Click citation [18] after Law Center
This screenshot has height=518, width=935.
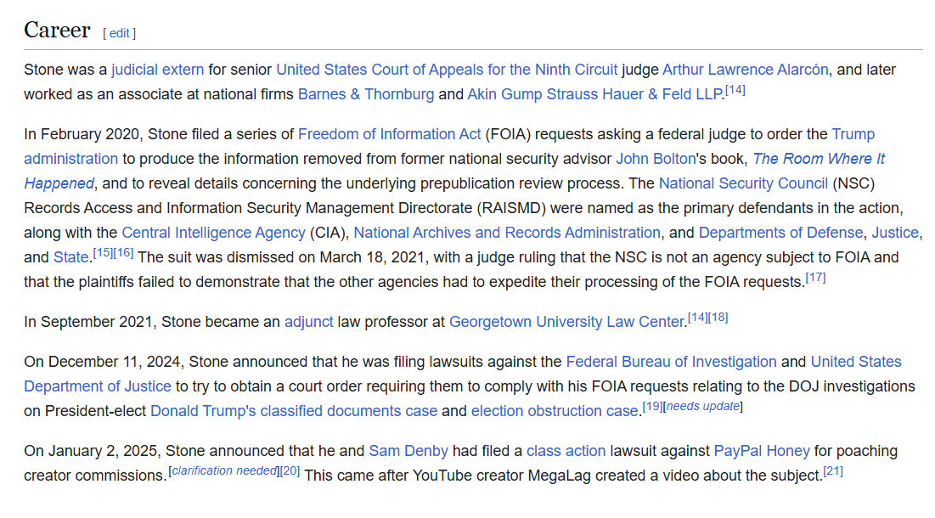[718, 318]
